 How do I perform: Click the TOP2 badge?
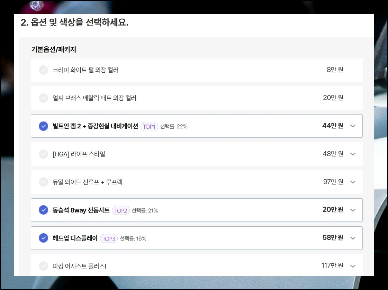click(120, 211)
